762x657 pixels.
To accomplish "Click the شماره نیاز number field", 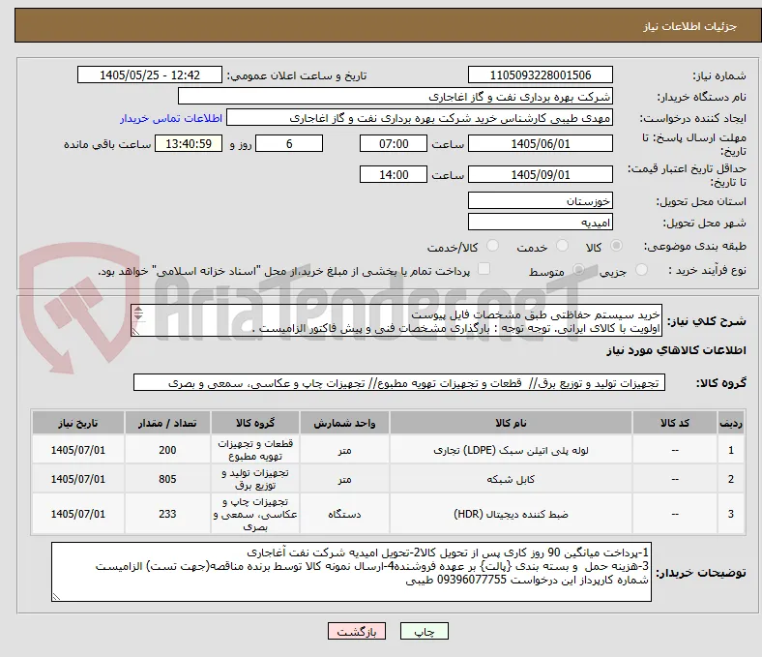I will pos(541,75).
